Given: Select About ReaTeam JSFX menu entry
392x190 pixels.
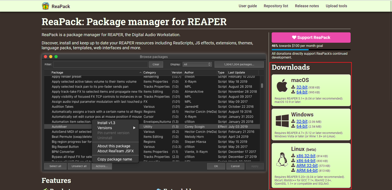Looking at the screenshot, I should coord(115,151).
